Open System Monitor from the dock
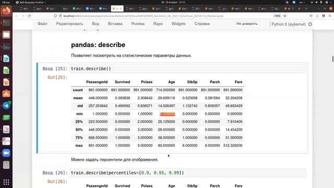This screenshot has width=334, height=188. point(6,46)
